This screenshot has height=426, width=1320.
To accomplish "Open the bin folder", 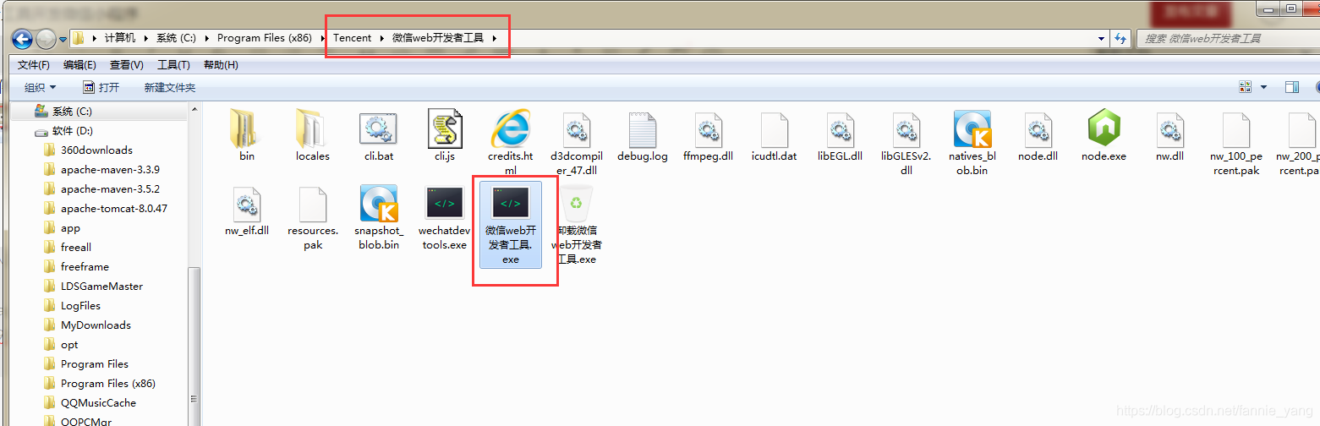I will (246, 134).
